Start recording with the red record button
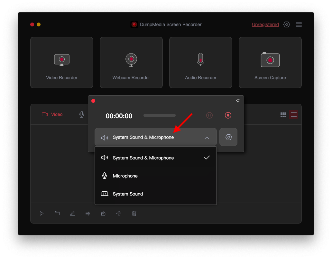The height and width of the screenshot is (259, 332). coord(228,115)
